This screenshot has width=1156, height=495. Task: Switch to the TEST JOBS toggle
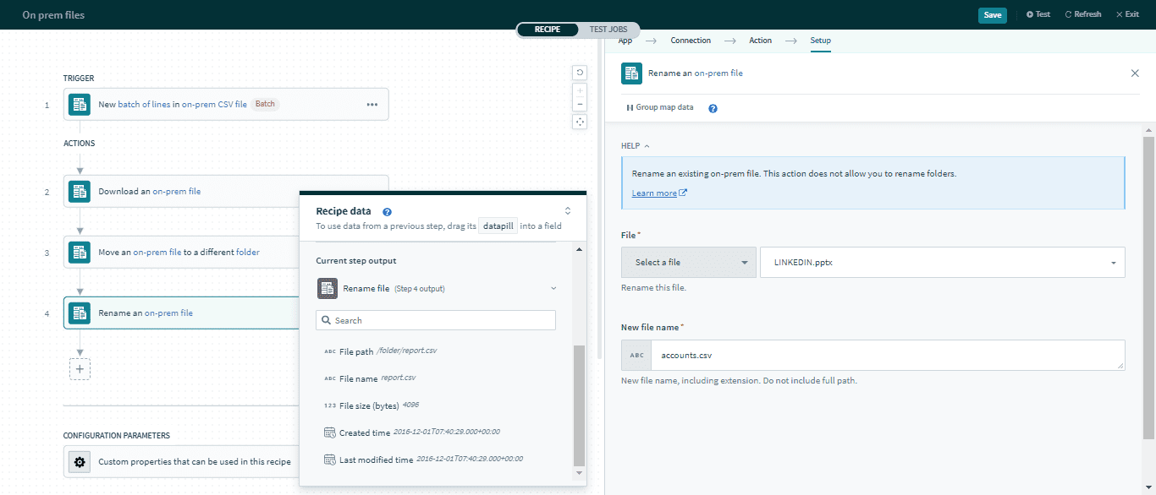click(x=608, y=30)
